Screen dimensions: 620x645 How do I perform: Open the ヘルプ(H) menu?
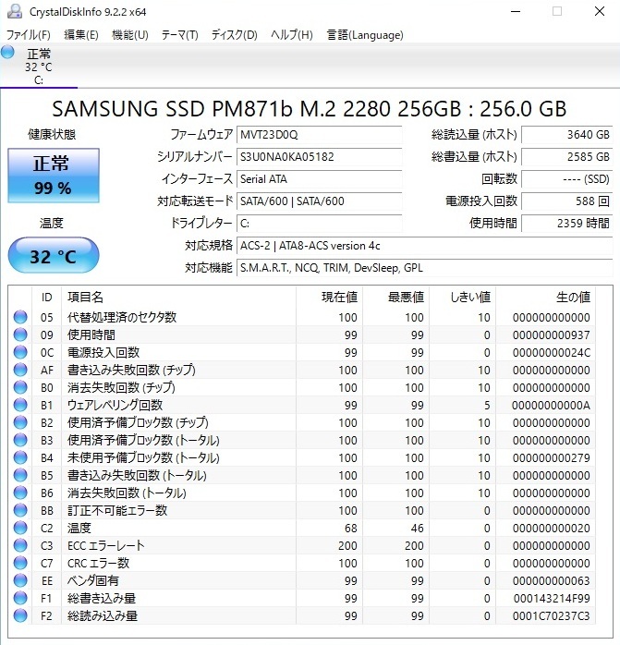[292, 35]
